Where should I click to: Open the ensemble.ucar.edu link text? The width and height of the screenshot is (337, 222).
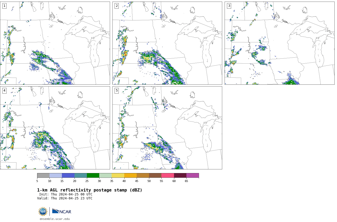pyautogui.click(x=55, y=219)
